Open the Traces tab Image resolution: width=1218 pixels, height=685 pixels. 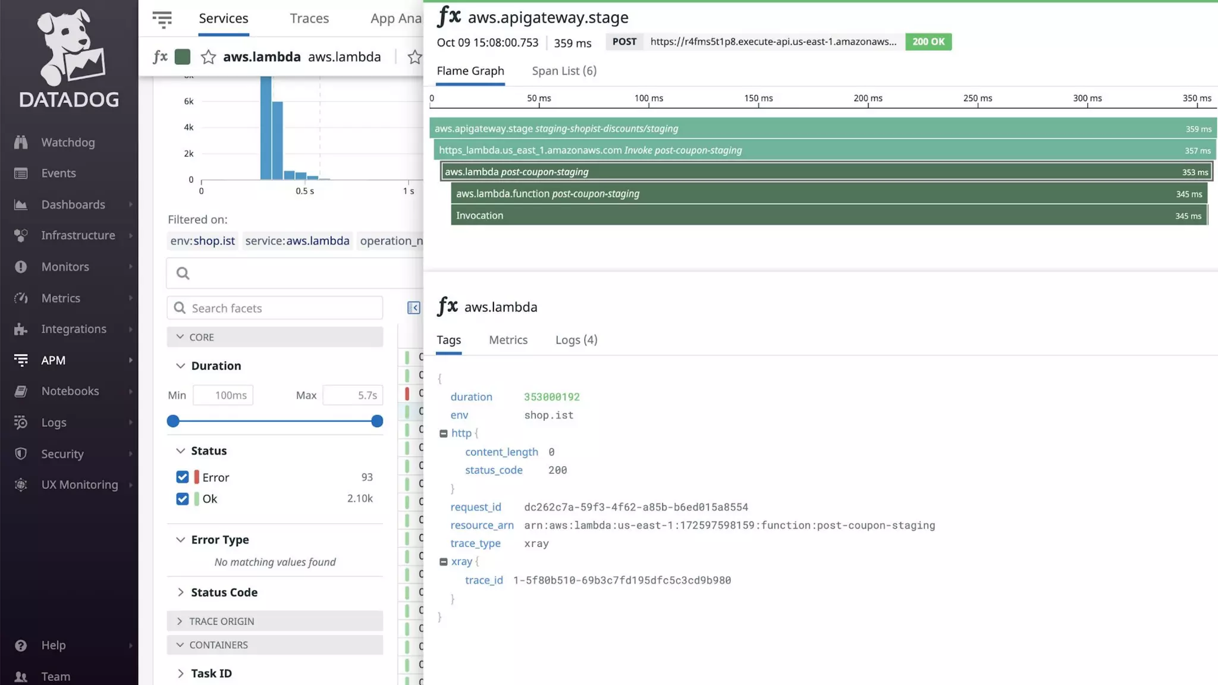click(309, 18)
